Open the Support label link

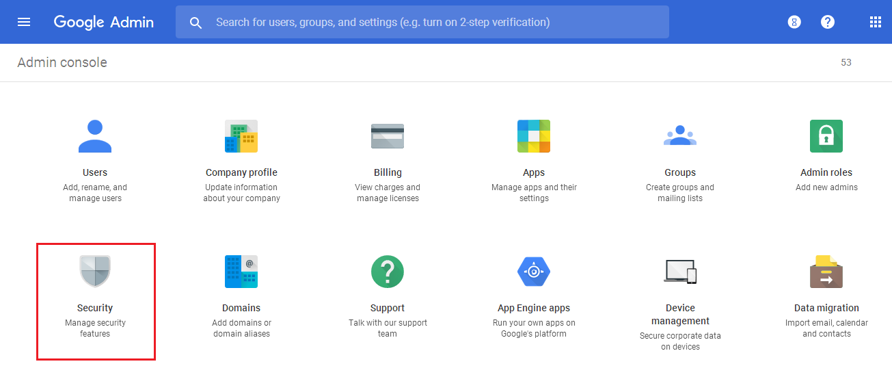tap(388, 308)
